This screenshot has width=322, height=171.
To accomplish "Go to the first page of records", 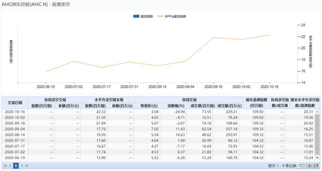I will point(5,166).
